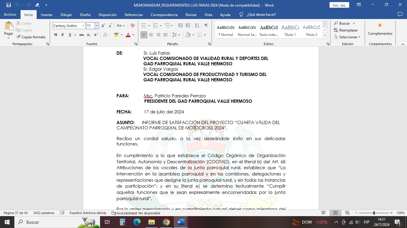The height and width of the screenshot is (228, 407).
Task: Open the font size dropdown
Action: coord(97,26)
